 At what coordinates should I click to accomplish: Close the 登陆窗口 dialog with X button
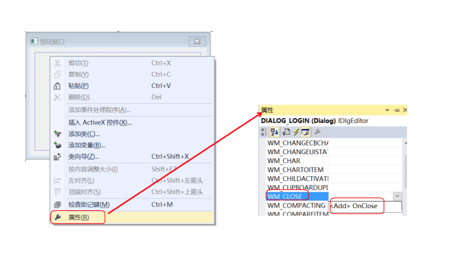click(197, 42)
